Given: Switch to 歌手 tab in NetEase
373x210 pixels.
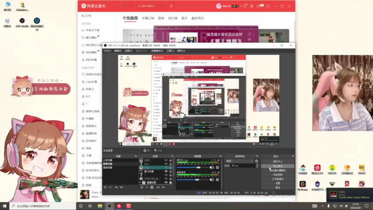Looking at the screenshot, I should click(185, 18).
